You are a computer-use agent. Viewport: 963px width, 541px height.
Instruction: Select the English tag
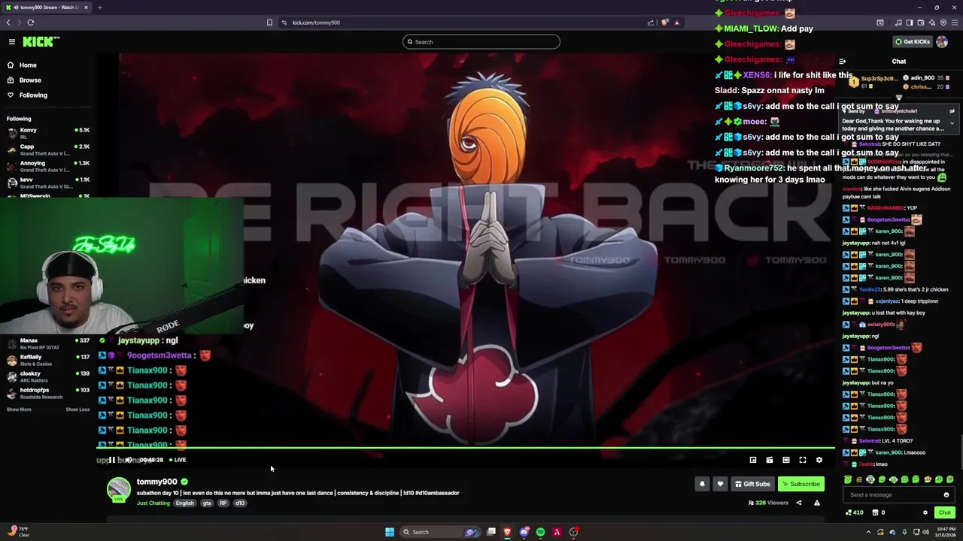[184, 503]
